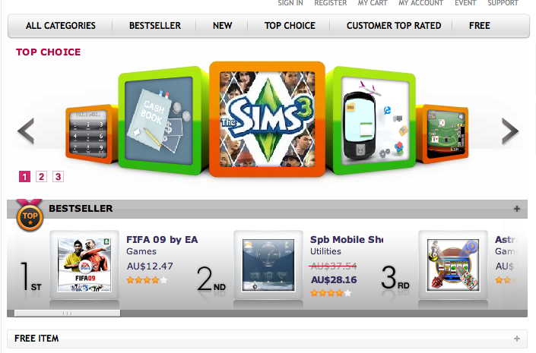Open the FIFA 09 by EA link
536x353 pixels.
162,240
